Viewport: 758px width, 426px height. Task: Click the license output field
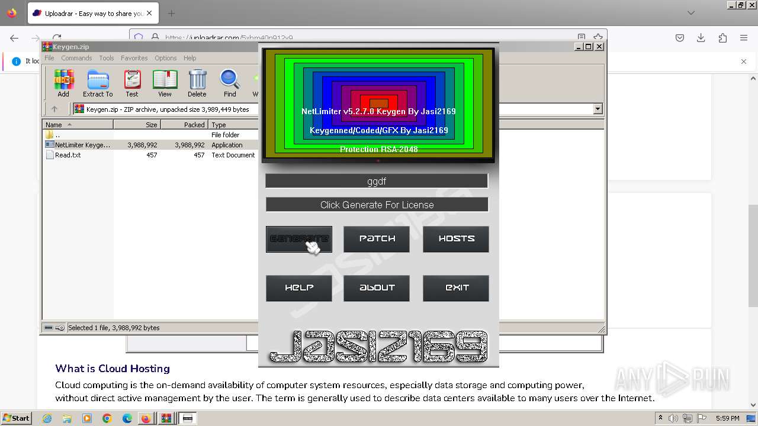coord(377,205)
